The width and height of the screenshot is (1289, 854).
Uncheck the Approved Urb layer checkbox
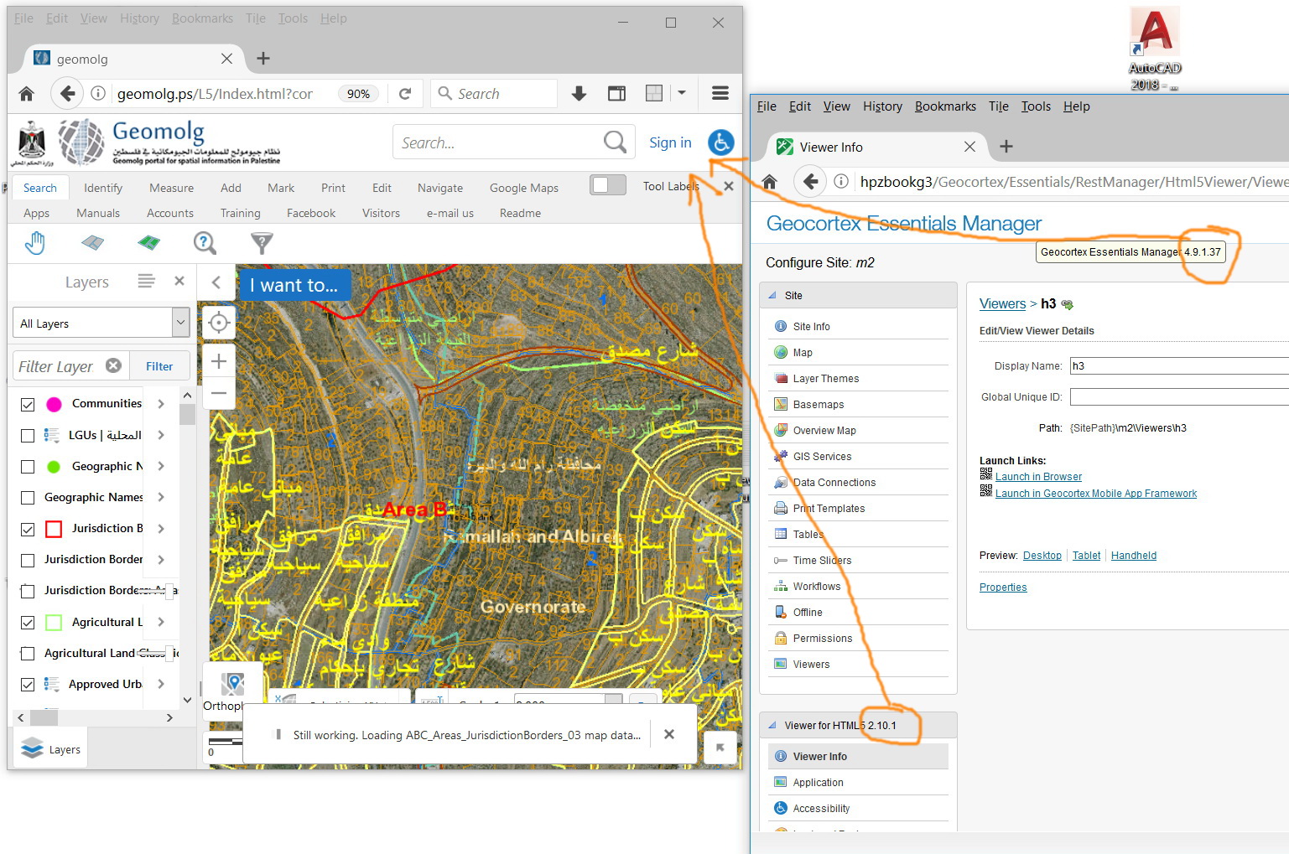(28, 685)
